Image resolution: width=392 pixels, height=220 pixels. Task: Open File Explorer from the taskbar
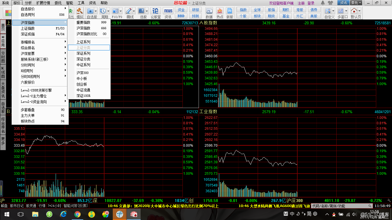[x=35, y=214]
